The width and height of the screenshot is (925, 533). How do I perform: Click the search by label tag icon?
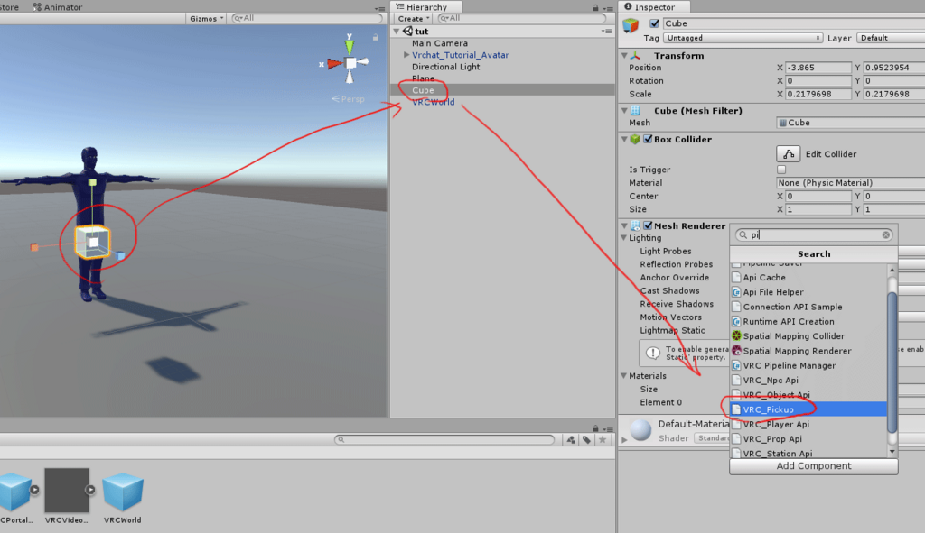click(586, 439)
